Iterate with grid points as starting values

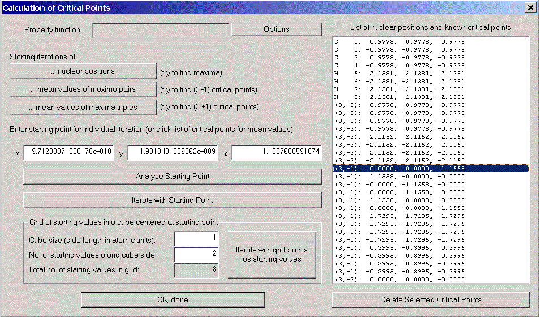click(271, 255)
